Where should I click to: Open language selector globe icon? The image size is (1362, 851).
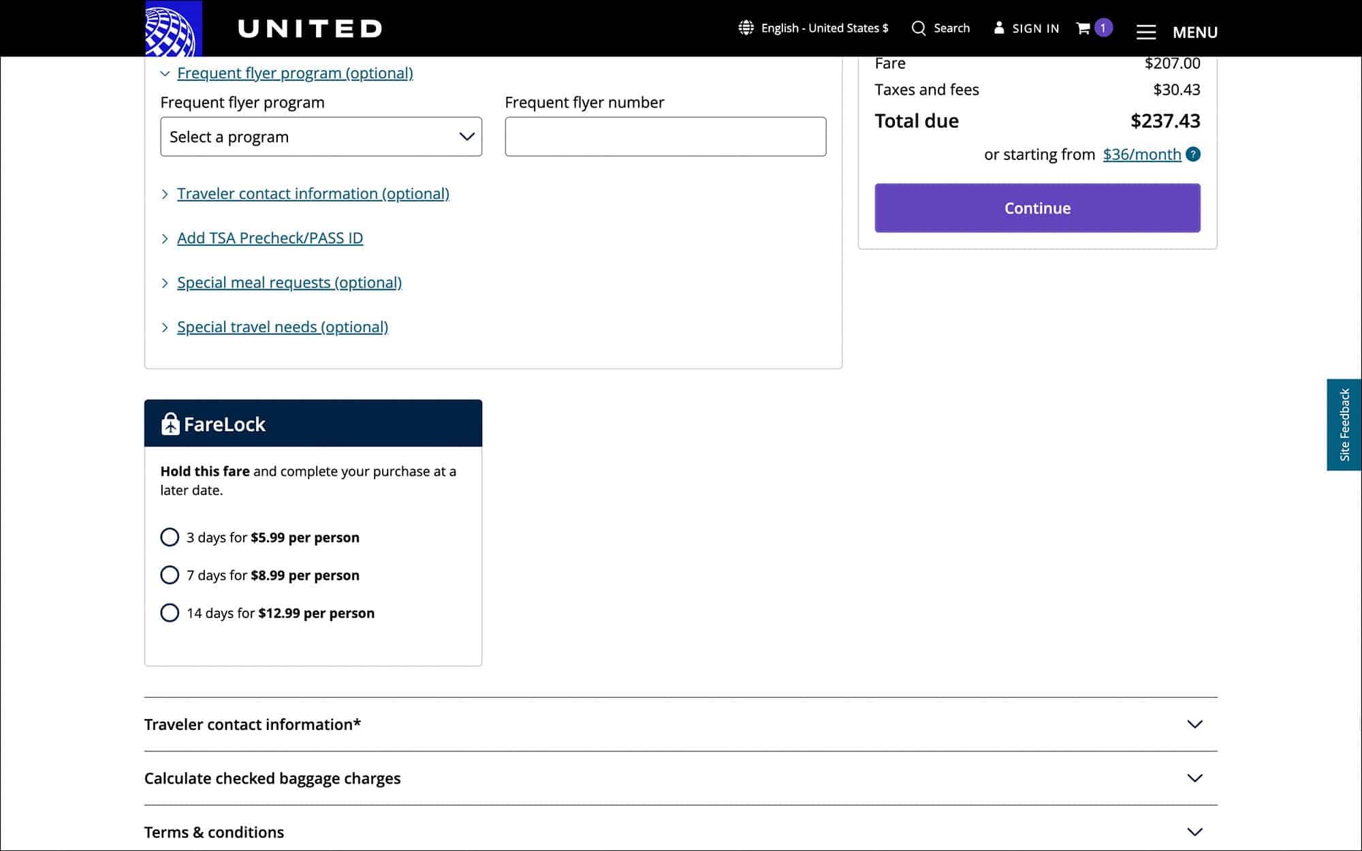pyautogui.click(x=746, y=28)
